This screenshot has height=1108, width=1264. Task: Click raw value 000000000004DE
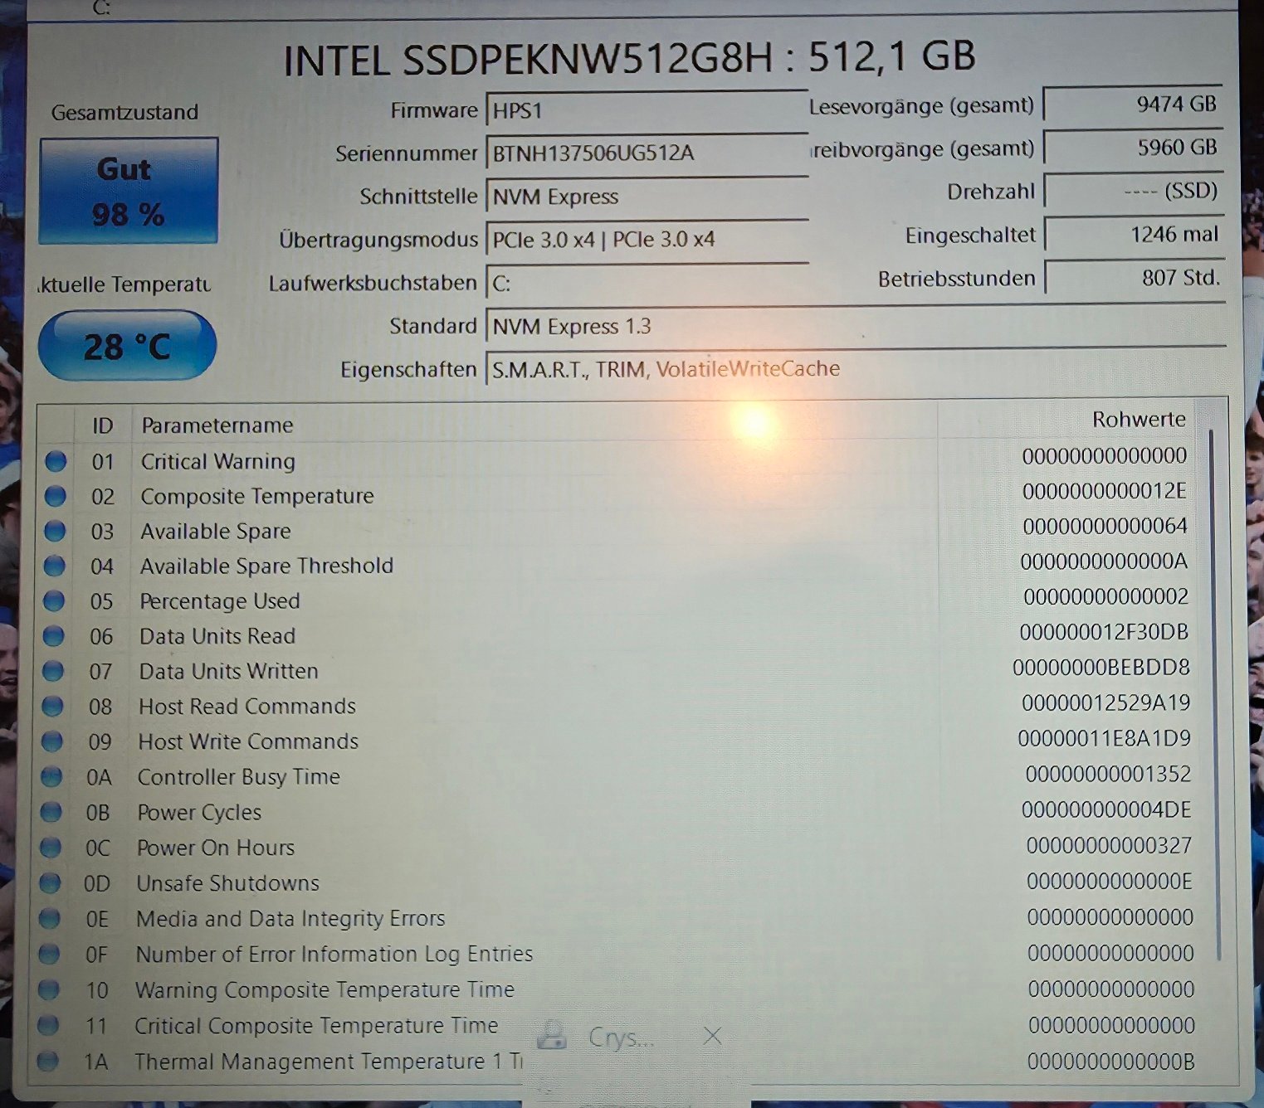(1107, 809)
